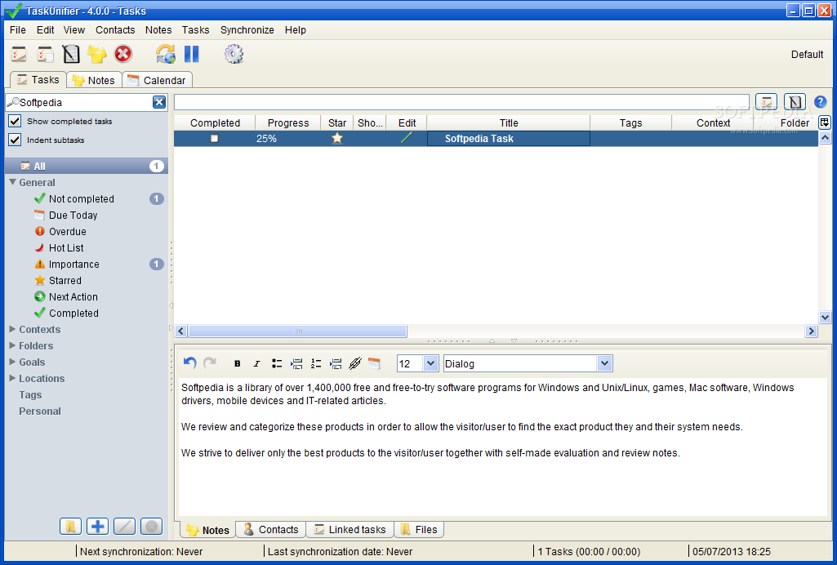Click the horizontal scrollbar right arrow
This screenshot has width=837, height=565.
(x=812, y=331)
